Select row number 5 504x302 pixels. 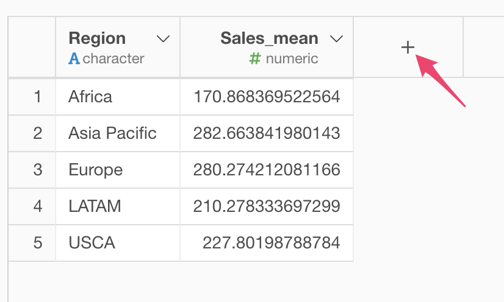tap(38, 243)
